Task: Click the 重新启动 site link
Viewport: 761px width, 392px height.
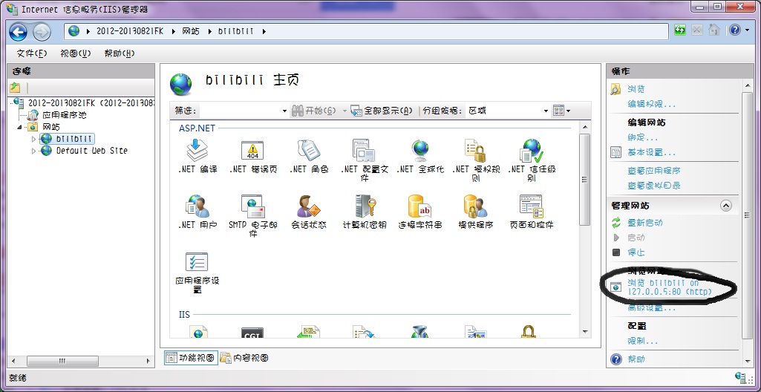Action: (645, 223)
